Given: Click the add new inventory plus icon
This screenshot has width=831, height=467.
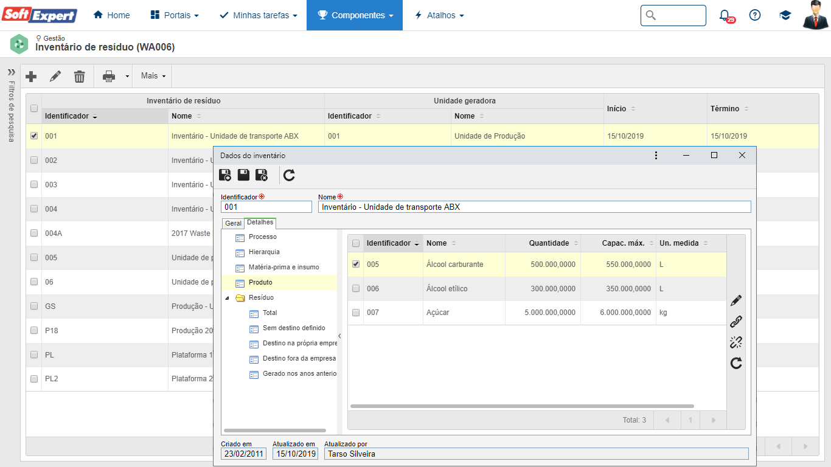Looking at the screenshot, I should 31,76.
